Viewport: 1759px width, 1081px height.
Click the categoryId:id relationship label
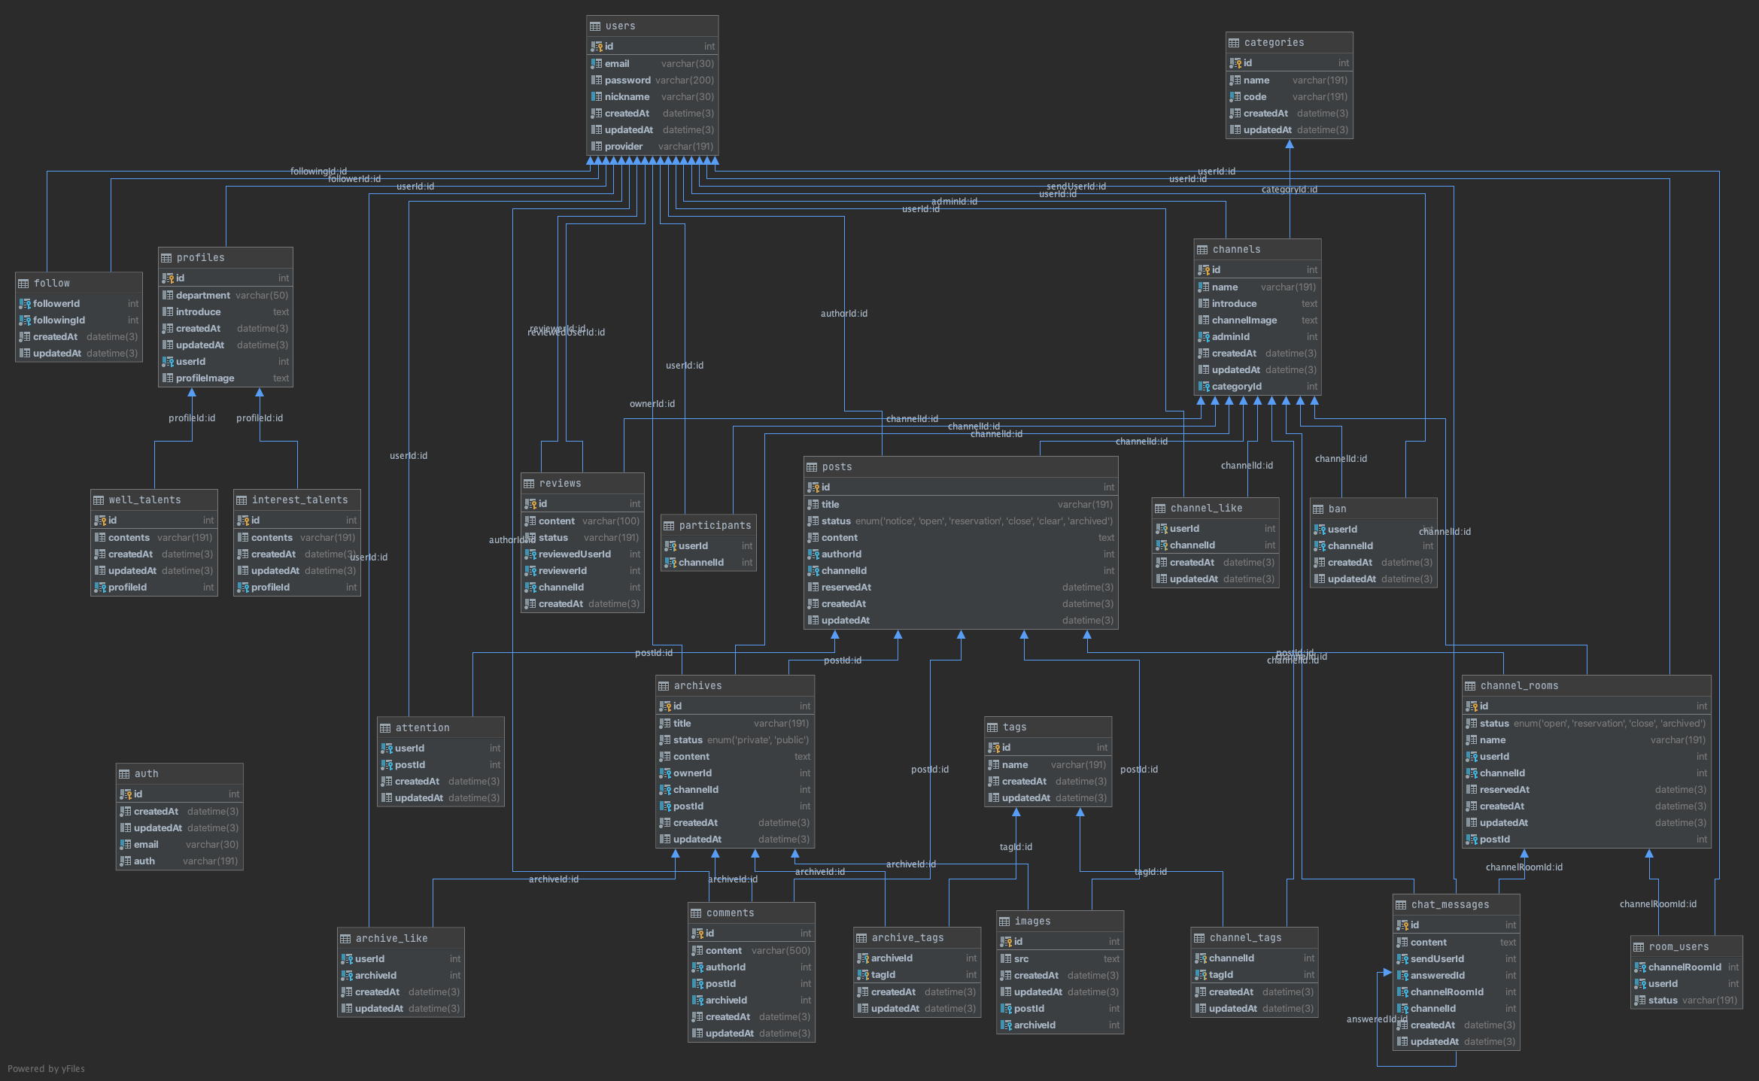tap(1289, 190)
